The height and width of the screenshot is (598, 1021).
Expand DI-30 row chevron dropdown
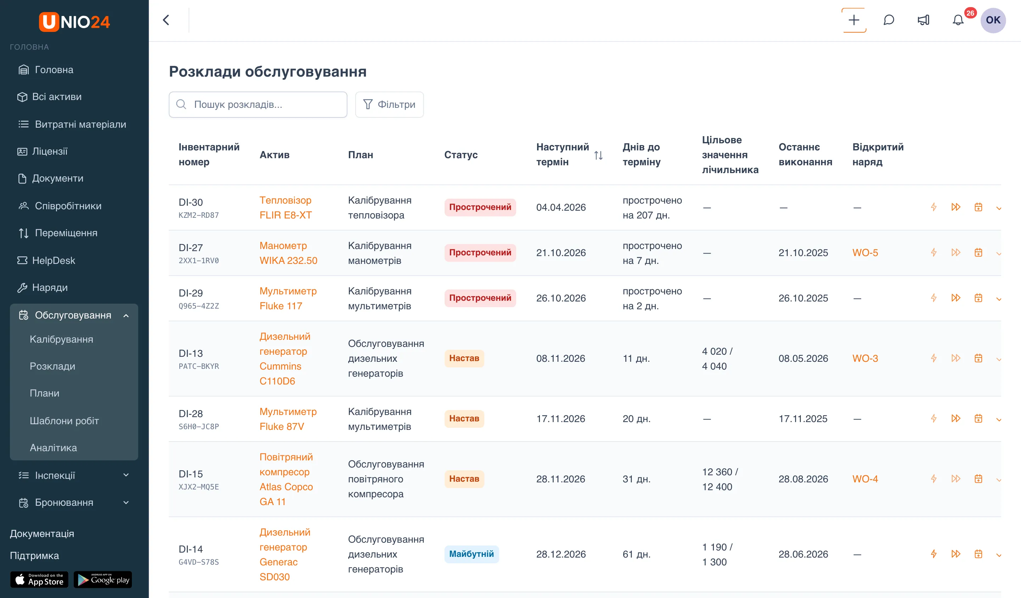[x=999, y=208]
